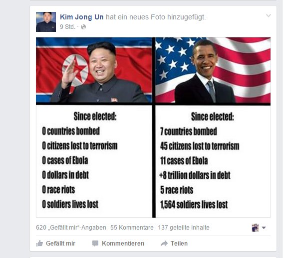
Task: Click the speech bubble comment icon
Action: [x=95, y=243]
